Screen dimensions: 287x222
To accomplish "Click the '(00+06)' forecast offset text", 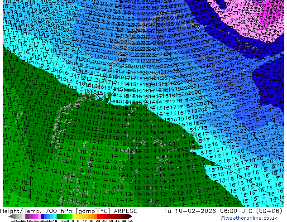I will (x=269, y=211).
